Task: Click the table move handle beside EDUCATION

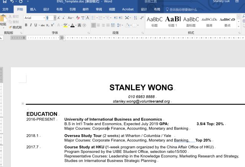Action: [x=23, y=103]
